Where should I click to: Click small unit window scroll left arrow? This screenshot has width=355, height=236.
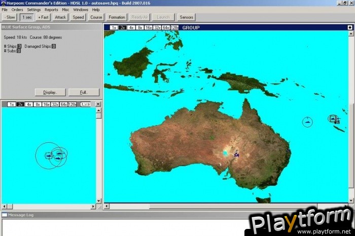(x=4, y=207)
